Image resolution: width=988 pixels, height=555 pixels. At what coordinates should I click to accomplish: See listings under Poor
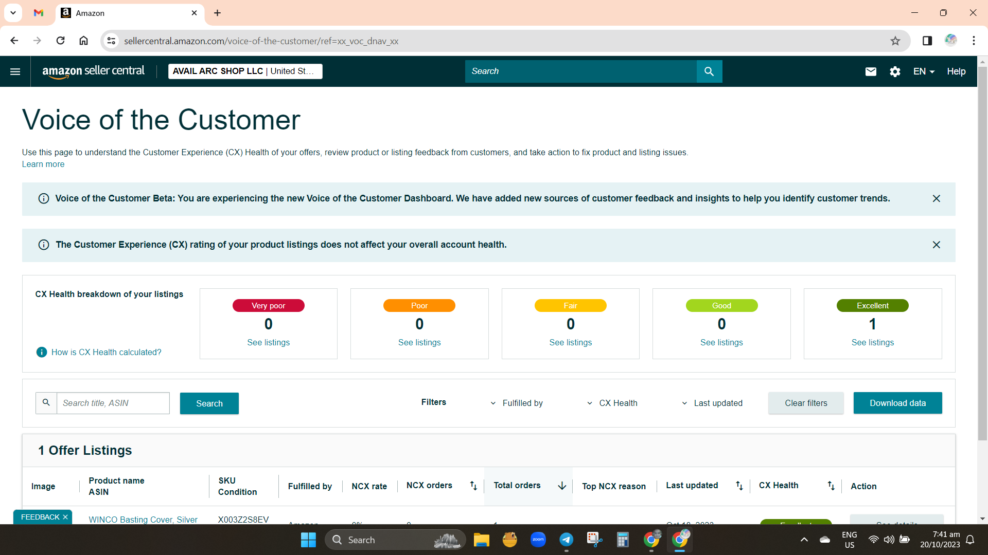[x=419, y=342]
